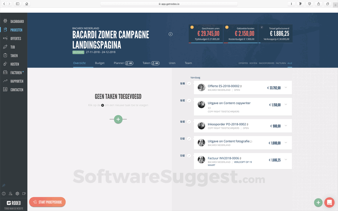Open the Facturen invoice icon
This screenshot has width=338, height=211.
[x=5, y=72]
